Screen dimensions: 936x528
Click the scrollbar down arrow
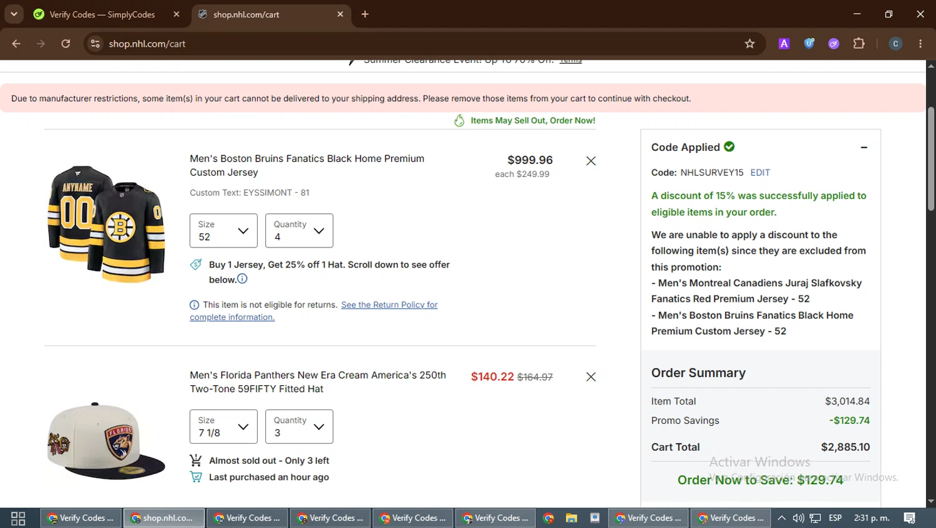coord(931,501)
